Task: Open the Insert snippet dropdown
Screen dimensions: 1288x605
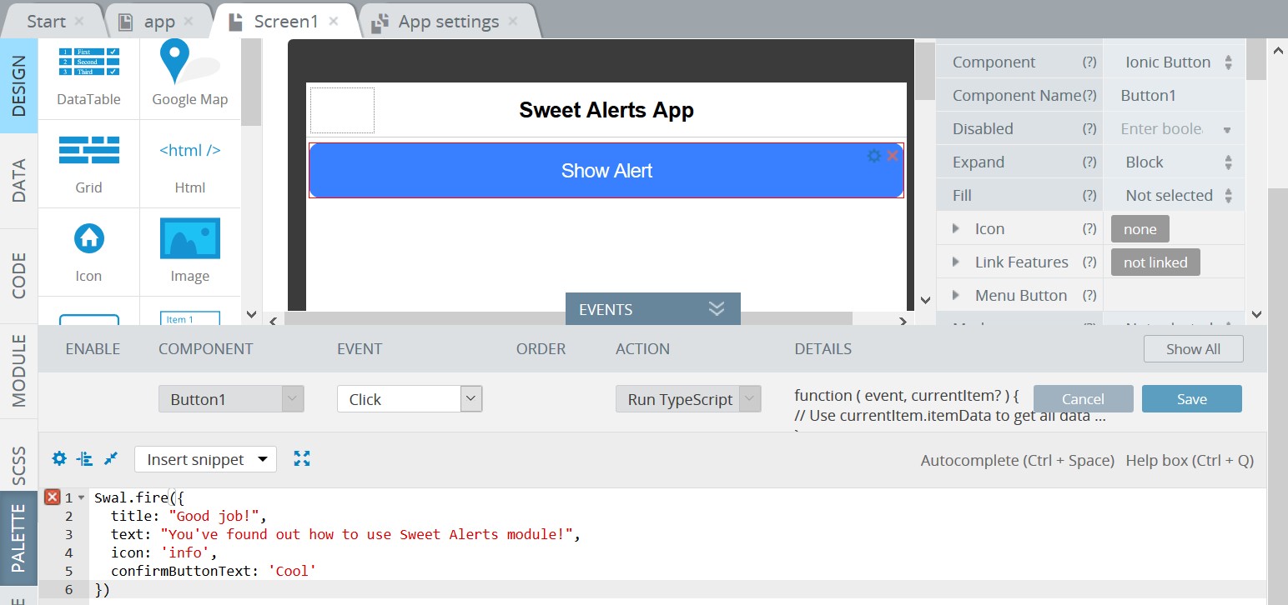Action: (205, 459)
